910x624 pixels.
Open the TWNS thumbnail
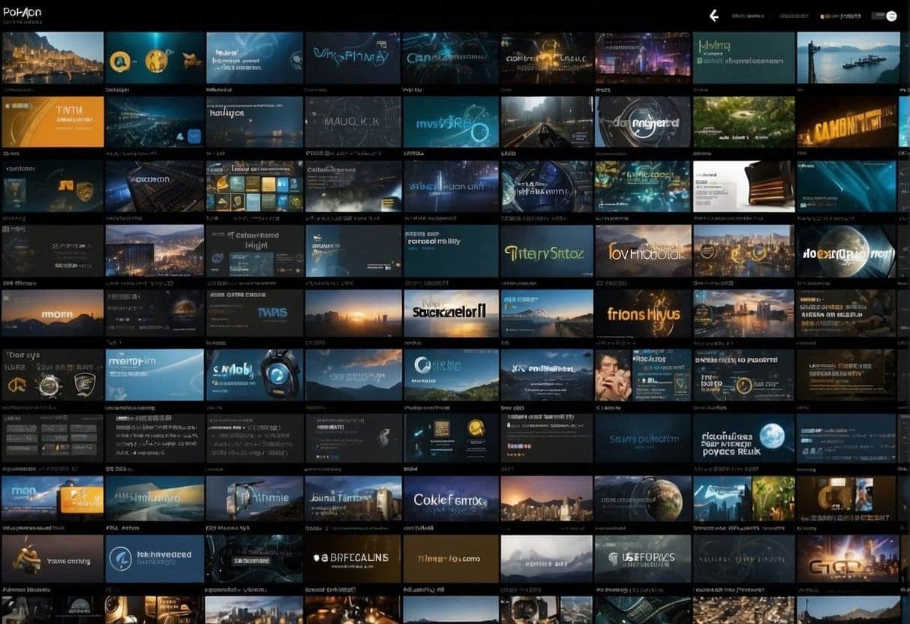click(x=254, y=313)
